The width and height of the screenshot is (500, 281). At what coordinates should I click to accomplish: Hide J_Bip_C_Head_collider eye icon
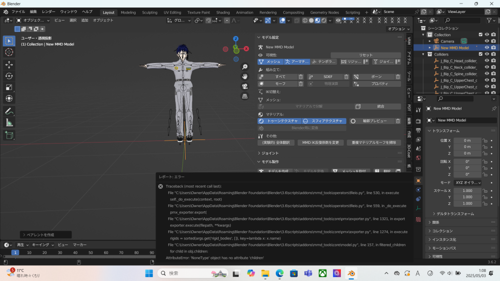pos(487,60)
